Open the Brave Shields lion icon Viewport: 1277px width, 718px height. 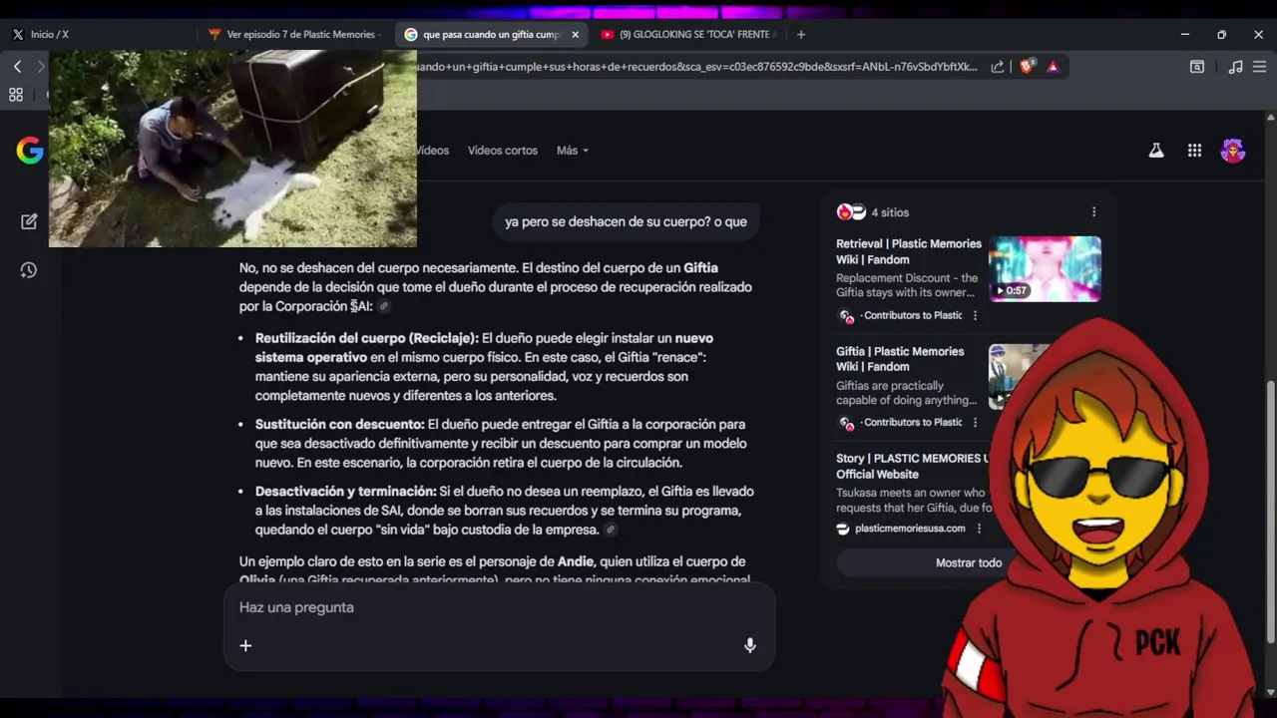(x=1027, y=67)
